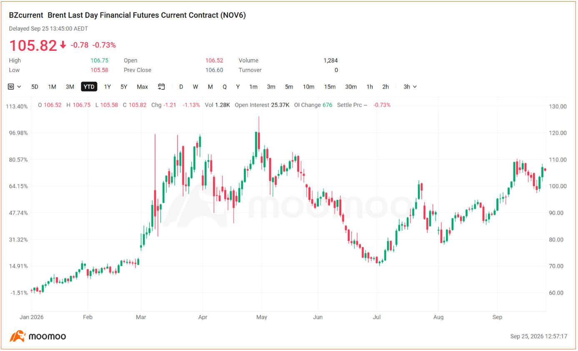Set candle interval to 5m
This screenshot has height=351, width=578.
(289, 87)
